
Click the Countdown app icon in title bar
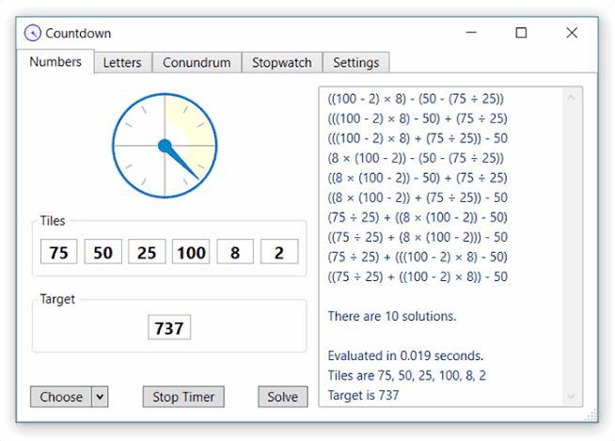tap(32, 33)
